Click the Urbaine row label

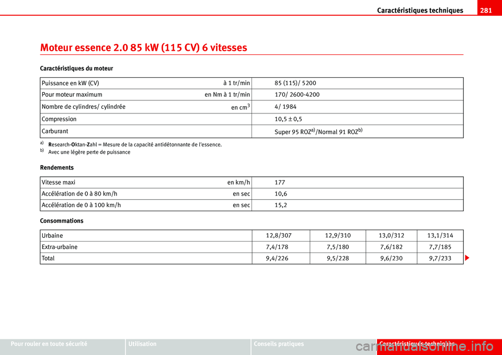52,236
